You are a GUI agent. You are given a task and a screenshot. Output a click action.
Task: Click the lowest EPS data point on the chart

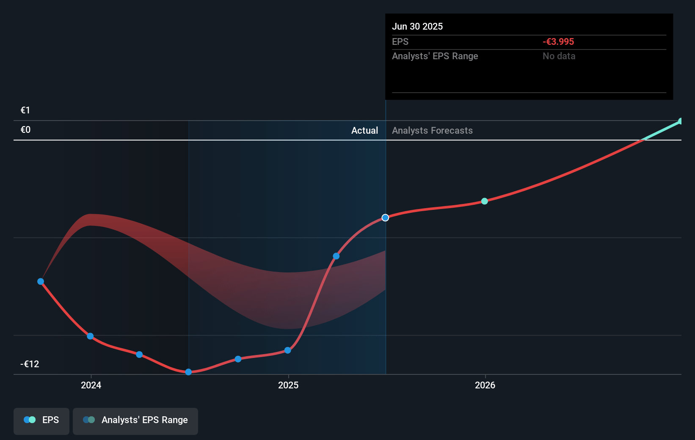(x=188, y=372)
